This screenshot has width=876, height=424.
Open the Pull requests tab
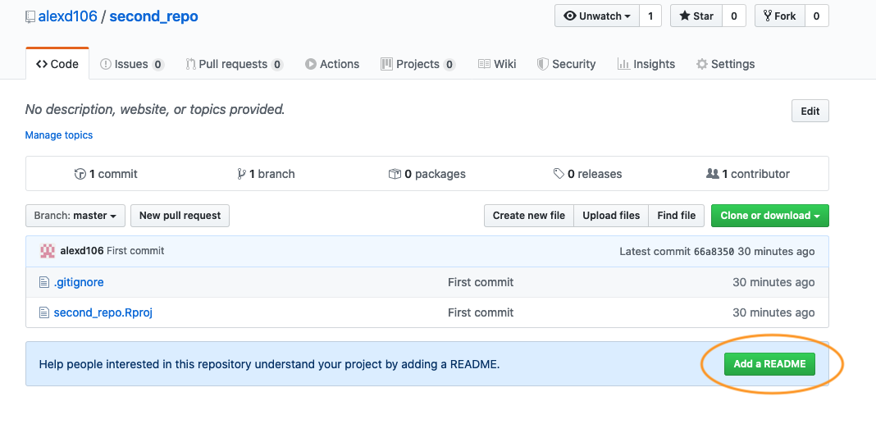tap(234, 64)
